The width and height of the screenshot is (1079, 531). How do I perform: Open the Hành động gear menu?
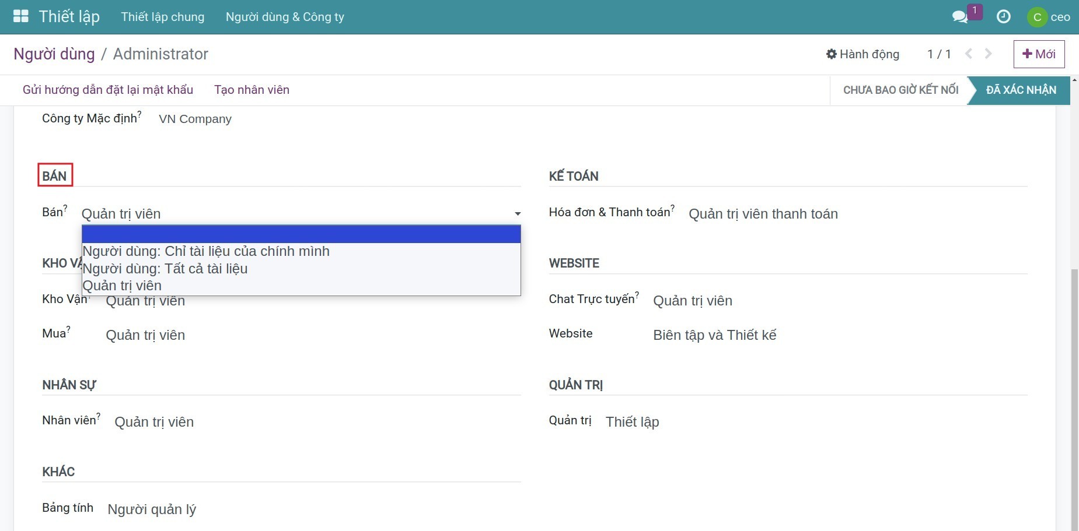(862, 54)
